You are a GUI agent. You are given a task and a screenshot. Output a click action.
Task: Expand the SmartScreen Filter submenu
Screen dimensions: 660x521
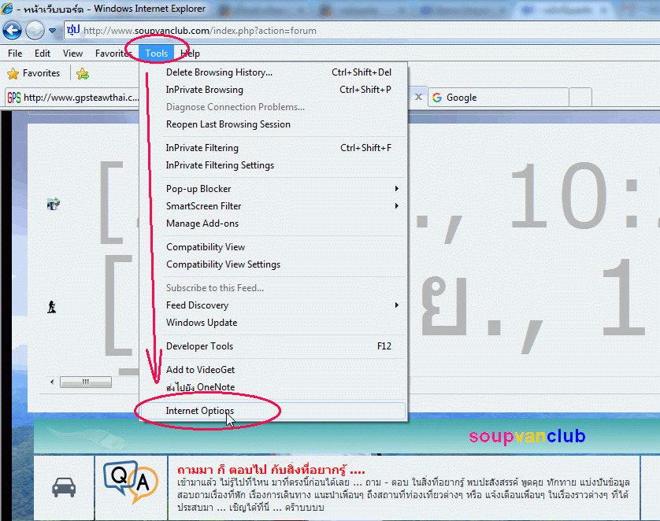tap(273, 205)
